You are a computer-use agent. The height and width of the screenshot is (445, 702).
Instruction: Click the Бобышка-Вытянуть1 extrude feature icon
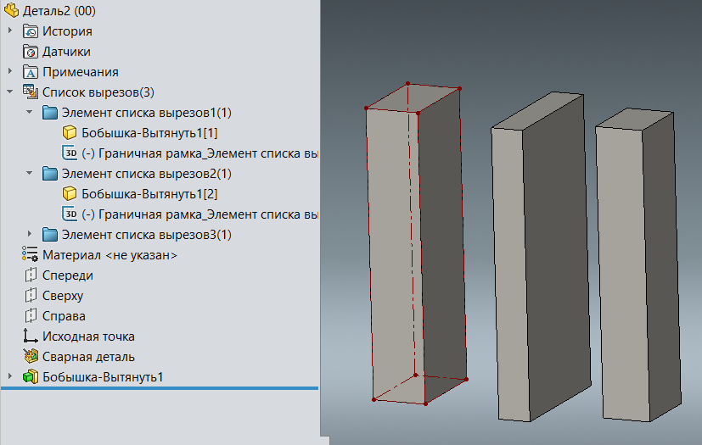point(31,377)
